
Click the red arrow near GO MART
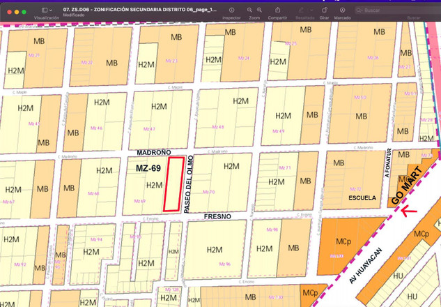[408, 209]
